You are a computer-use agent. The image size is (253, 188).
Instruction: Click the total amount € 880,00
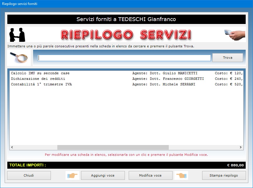[235, 165]
